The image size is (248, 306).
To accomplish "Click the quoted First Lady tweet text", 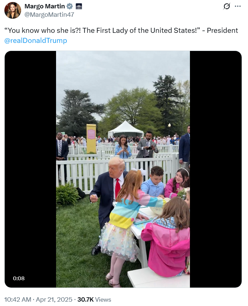I will [x=103, y=30].
